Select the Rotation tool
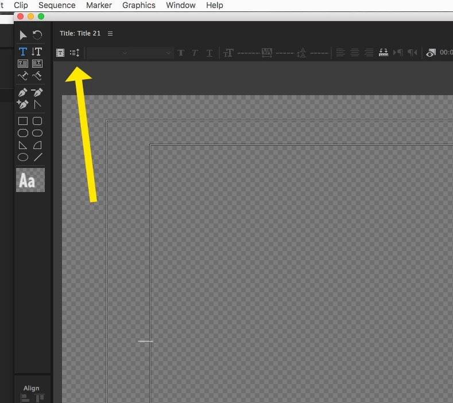The width and height of the screenshot is (453, 403). tap(37, 35)
